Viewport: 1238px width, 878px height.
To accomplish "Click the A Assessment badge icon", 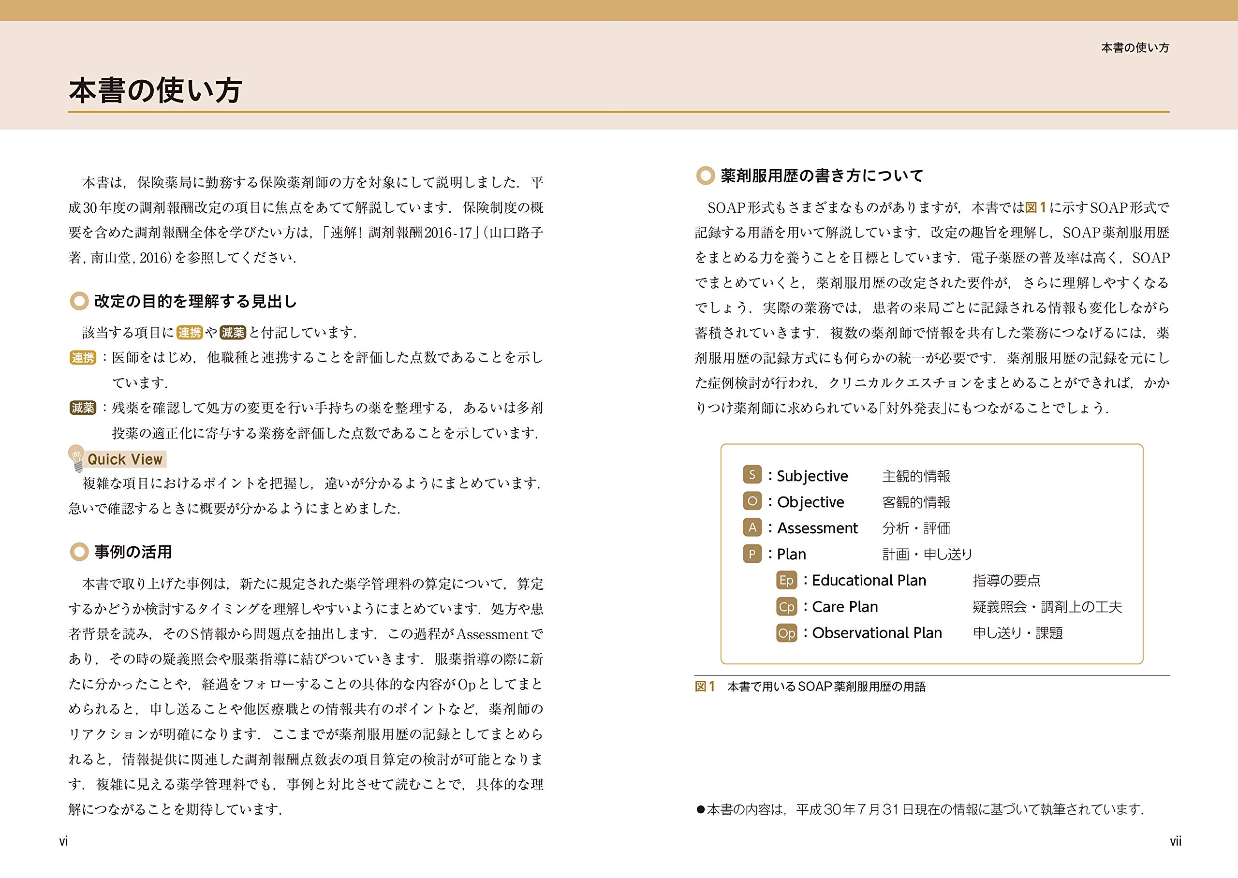I will pos(752,527).
